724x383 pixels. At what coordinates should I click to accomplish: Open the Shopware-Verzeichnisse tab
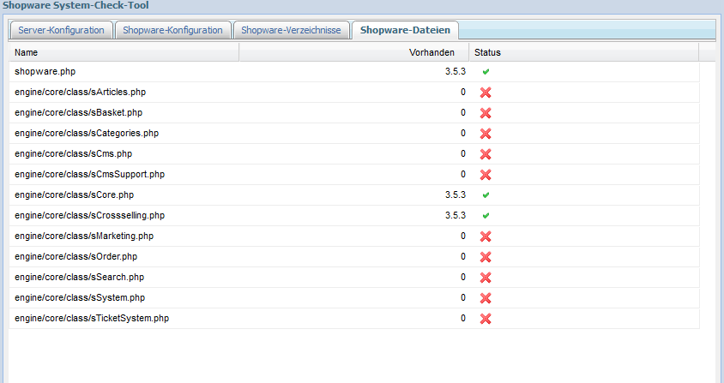click(291, 30)
